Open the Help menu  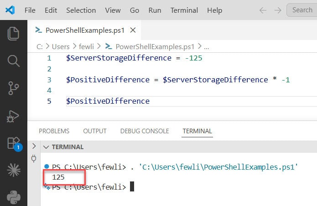tap(214, 10)
